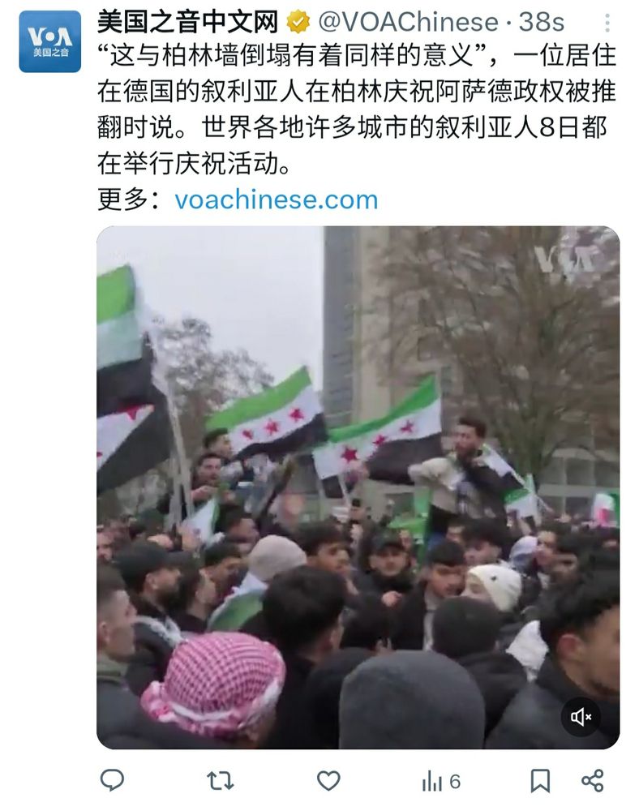The image size is (639, 811).
Task: Open the reply comment icon
Action: tap(112, 780)
